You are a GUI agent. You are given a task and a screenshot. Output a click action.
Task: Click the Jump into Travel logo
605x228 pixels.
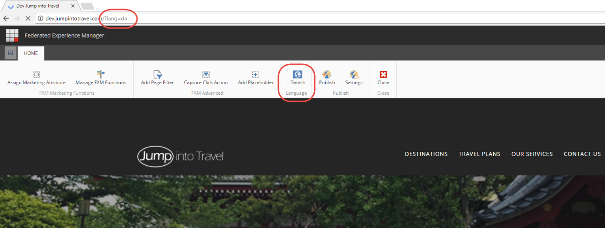(x=180, y=156)
